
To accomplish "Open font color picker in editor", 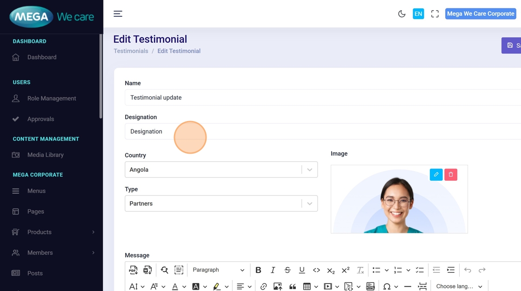I will point(175,286).
